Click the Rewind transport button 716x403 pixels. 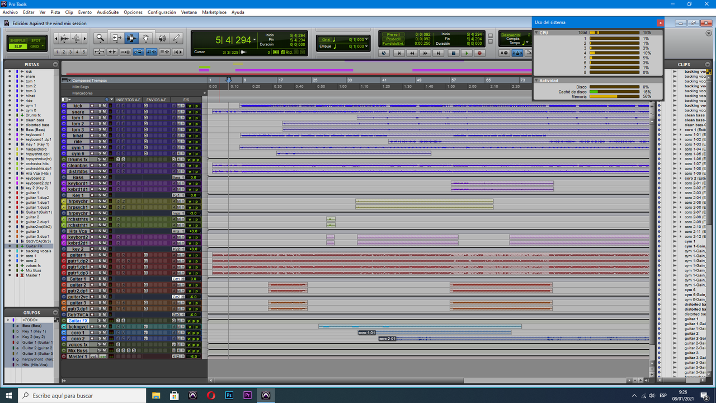(x=412, y=53)
